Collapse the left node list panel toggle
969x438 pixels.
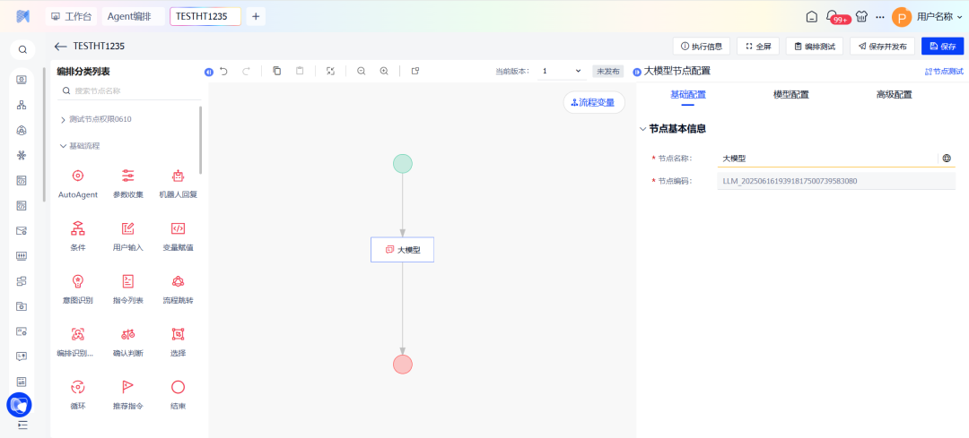(208, 72)
